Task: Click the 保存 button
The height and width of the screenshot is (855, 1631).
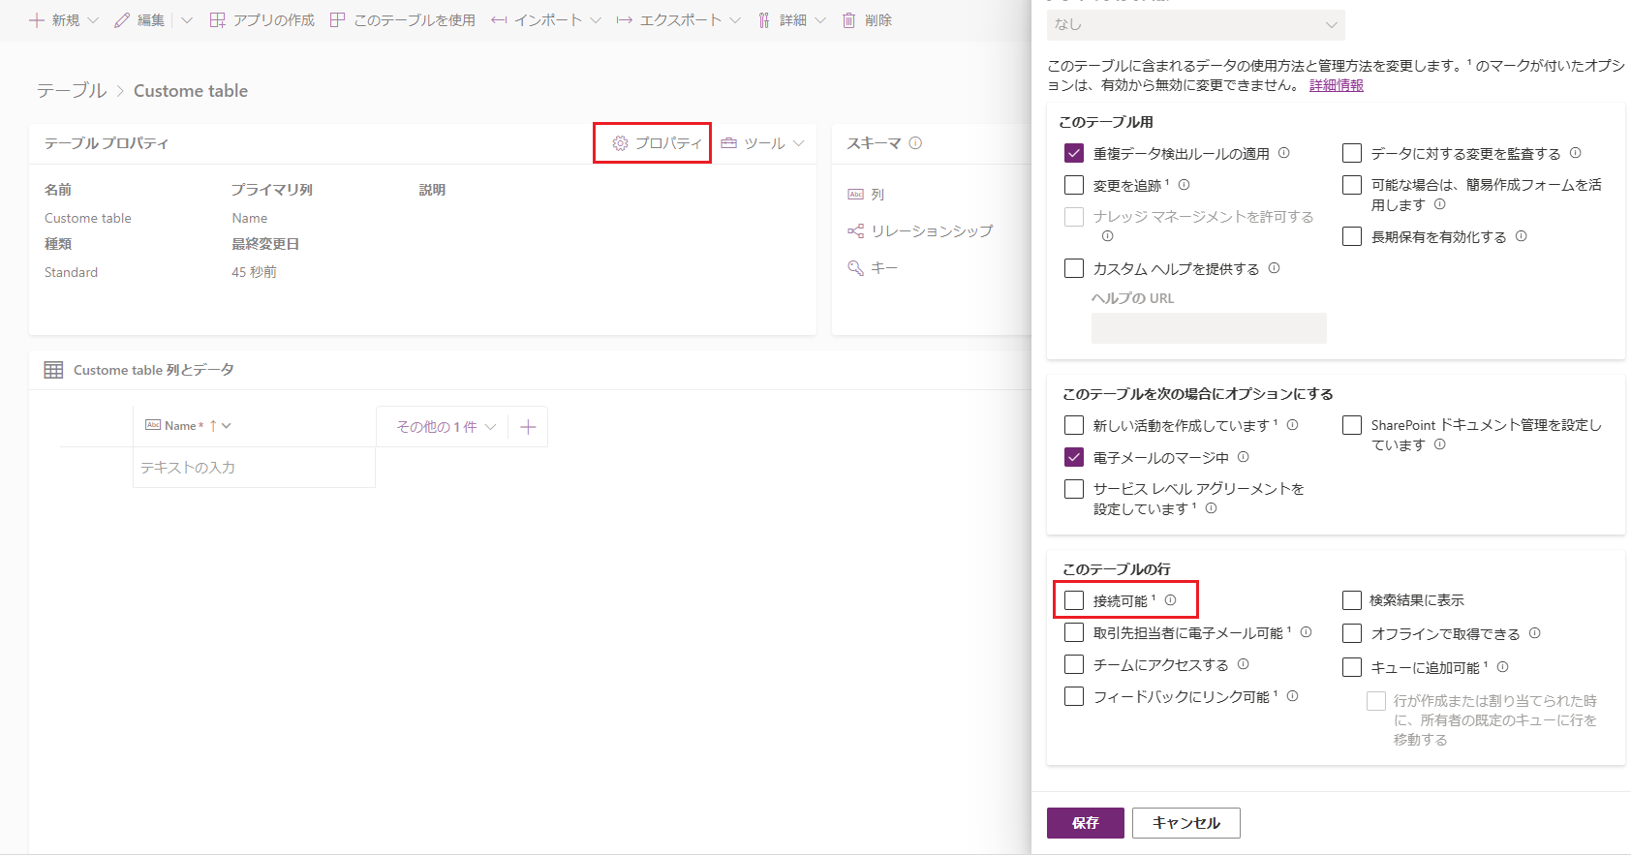Action: click(x=1086, y=823)
